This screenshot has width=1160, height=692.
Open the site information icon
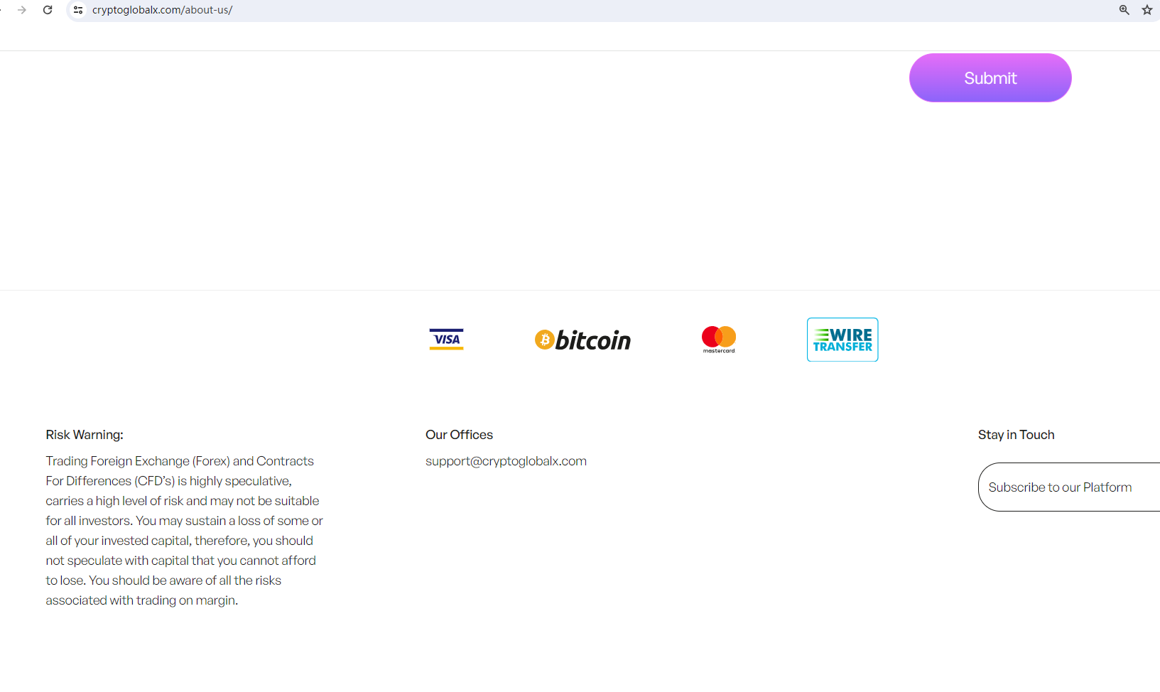tap(78, 10)
